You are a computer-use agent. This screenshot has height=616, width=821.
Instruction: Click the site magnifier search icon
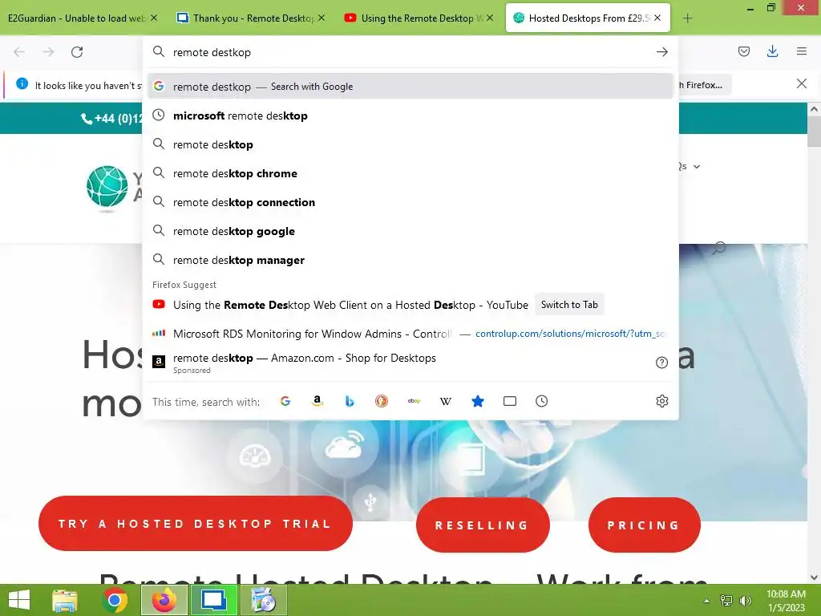click(x=719, y=247)
